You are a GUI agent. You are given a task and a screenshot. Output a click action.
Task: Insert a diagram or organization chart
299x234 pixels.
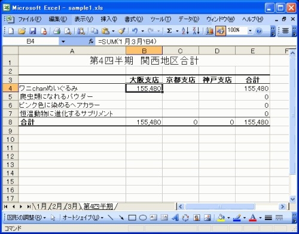point(185,217)
